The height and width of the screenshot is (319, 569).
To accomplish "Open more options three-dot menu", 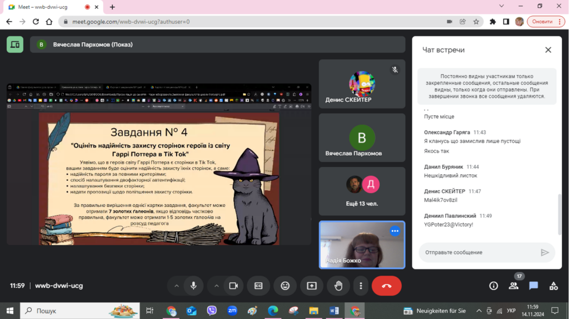I will coord(361,286).
